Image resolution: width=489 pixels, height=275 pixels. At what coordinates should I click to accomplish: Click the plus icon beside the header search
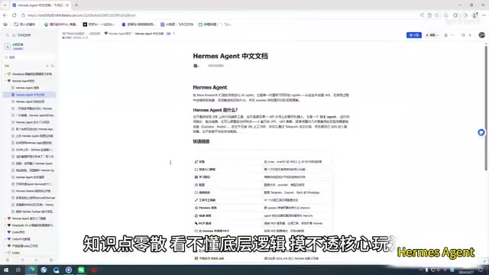coord(470,35)
